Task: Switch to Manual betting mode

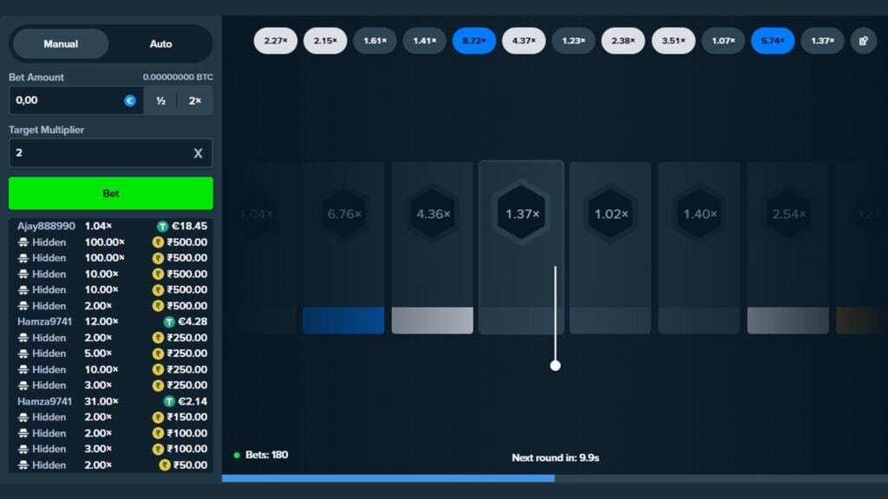Action: 61,43
